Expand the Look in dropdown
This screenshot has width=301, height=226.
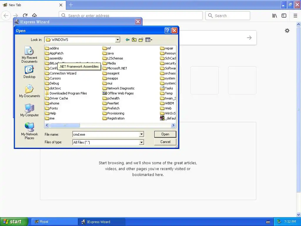118,40
